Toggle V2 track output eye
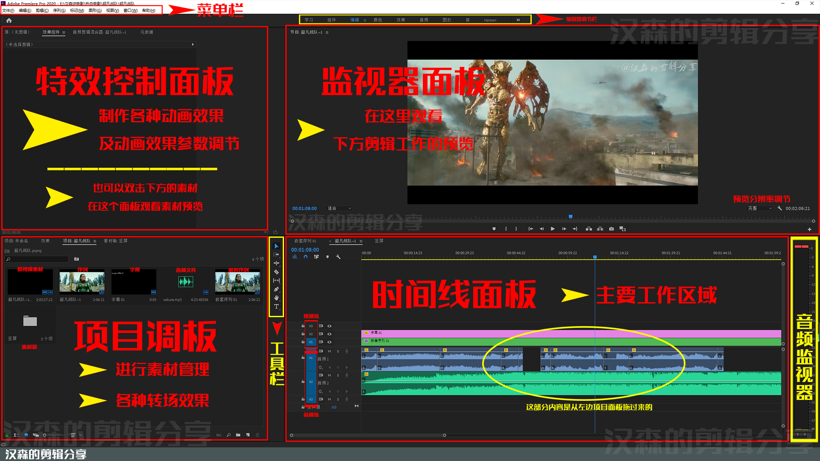The width and height of the screenshot is (820, 461). [329, 334]
